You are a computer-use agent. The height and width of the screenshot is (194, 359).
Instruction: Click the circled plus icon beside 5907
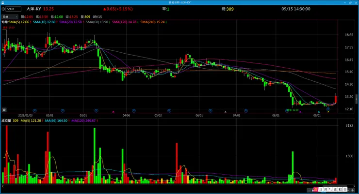coord(3,9)
